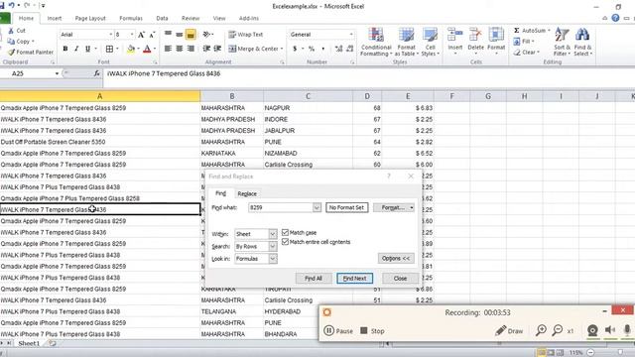This screenshot has height=357, width=635.
Task: Decrease the indent
Action: [x=206, y=49]
